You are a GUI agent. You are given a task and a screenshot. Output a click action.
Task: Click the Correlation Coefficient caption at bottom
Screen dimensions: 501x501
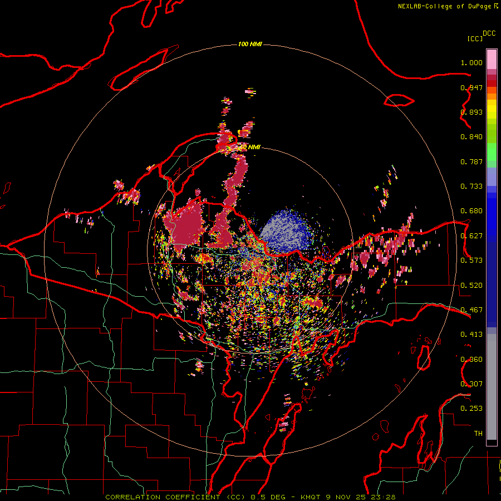click(x=250, y=497)
